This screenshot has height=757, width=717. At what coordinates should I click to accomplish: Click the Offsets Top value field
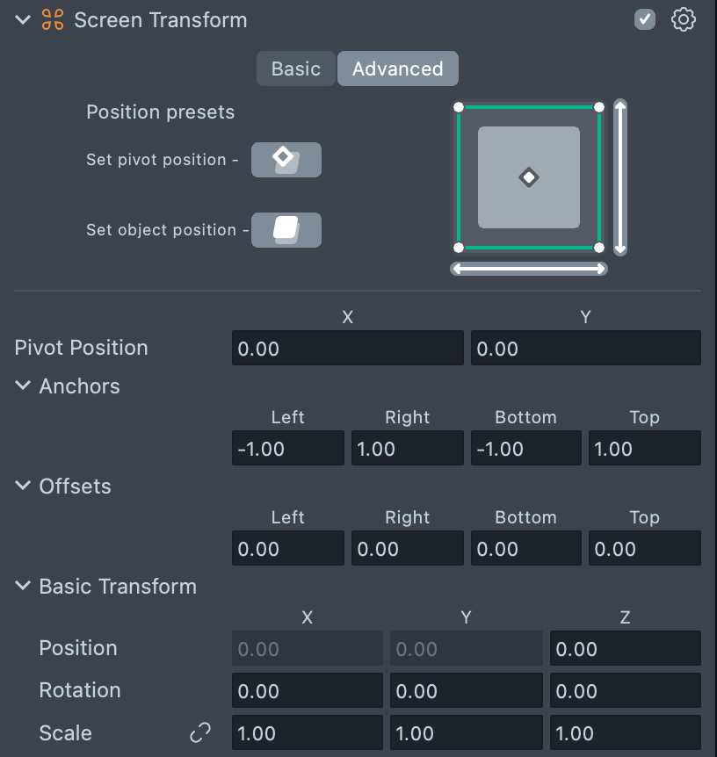point(644,549)
